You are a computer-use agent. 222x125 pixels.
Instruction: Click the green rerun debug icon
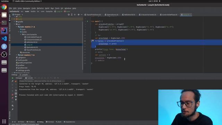tap(12, 78)
